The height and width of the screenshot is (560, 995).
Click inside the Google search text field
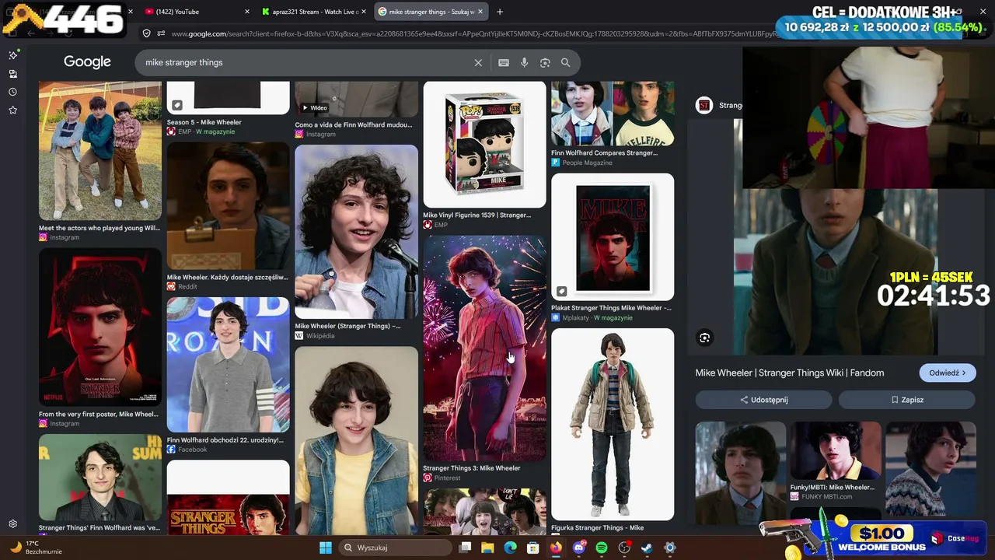click(307, 63)
